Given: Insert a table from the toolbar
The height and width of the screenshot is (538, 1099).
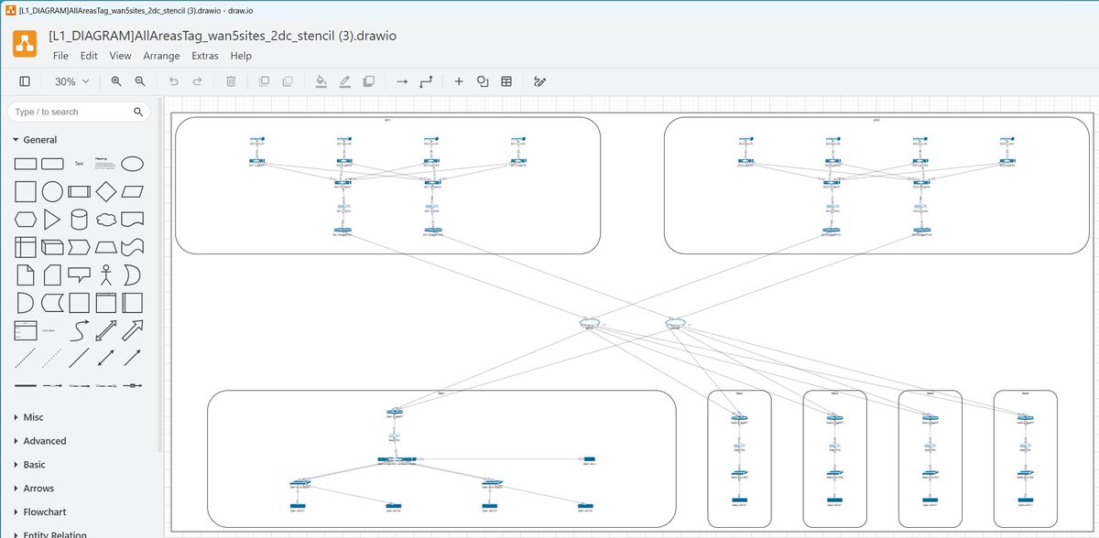Looking at the screenshot, I should 506,81.
